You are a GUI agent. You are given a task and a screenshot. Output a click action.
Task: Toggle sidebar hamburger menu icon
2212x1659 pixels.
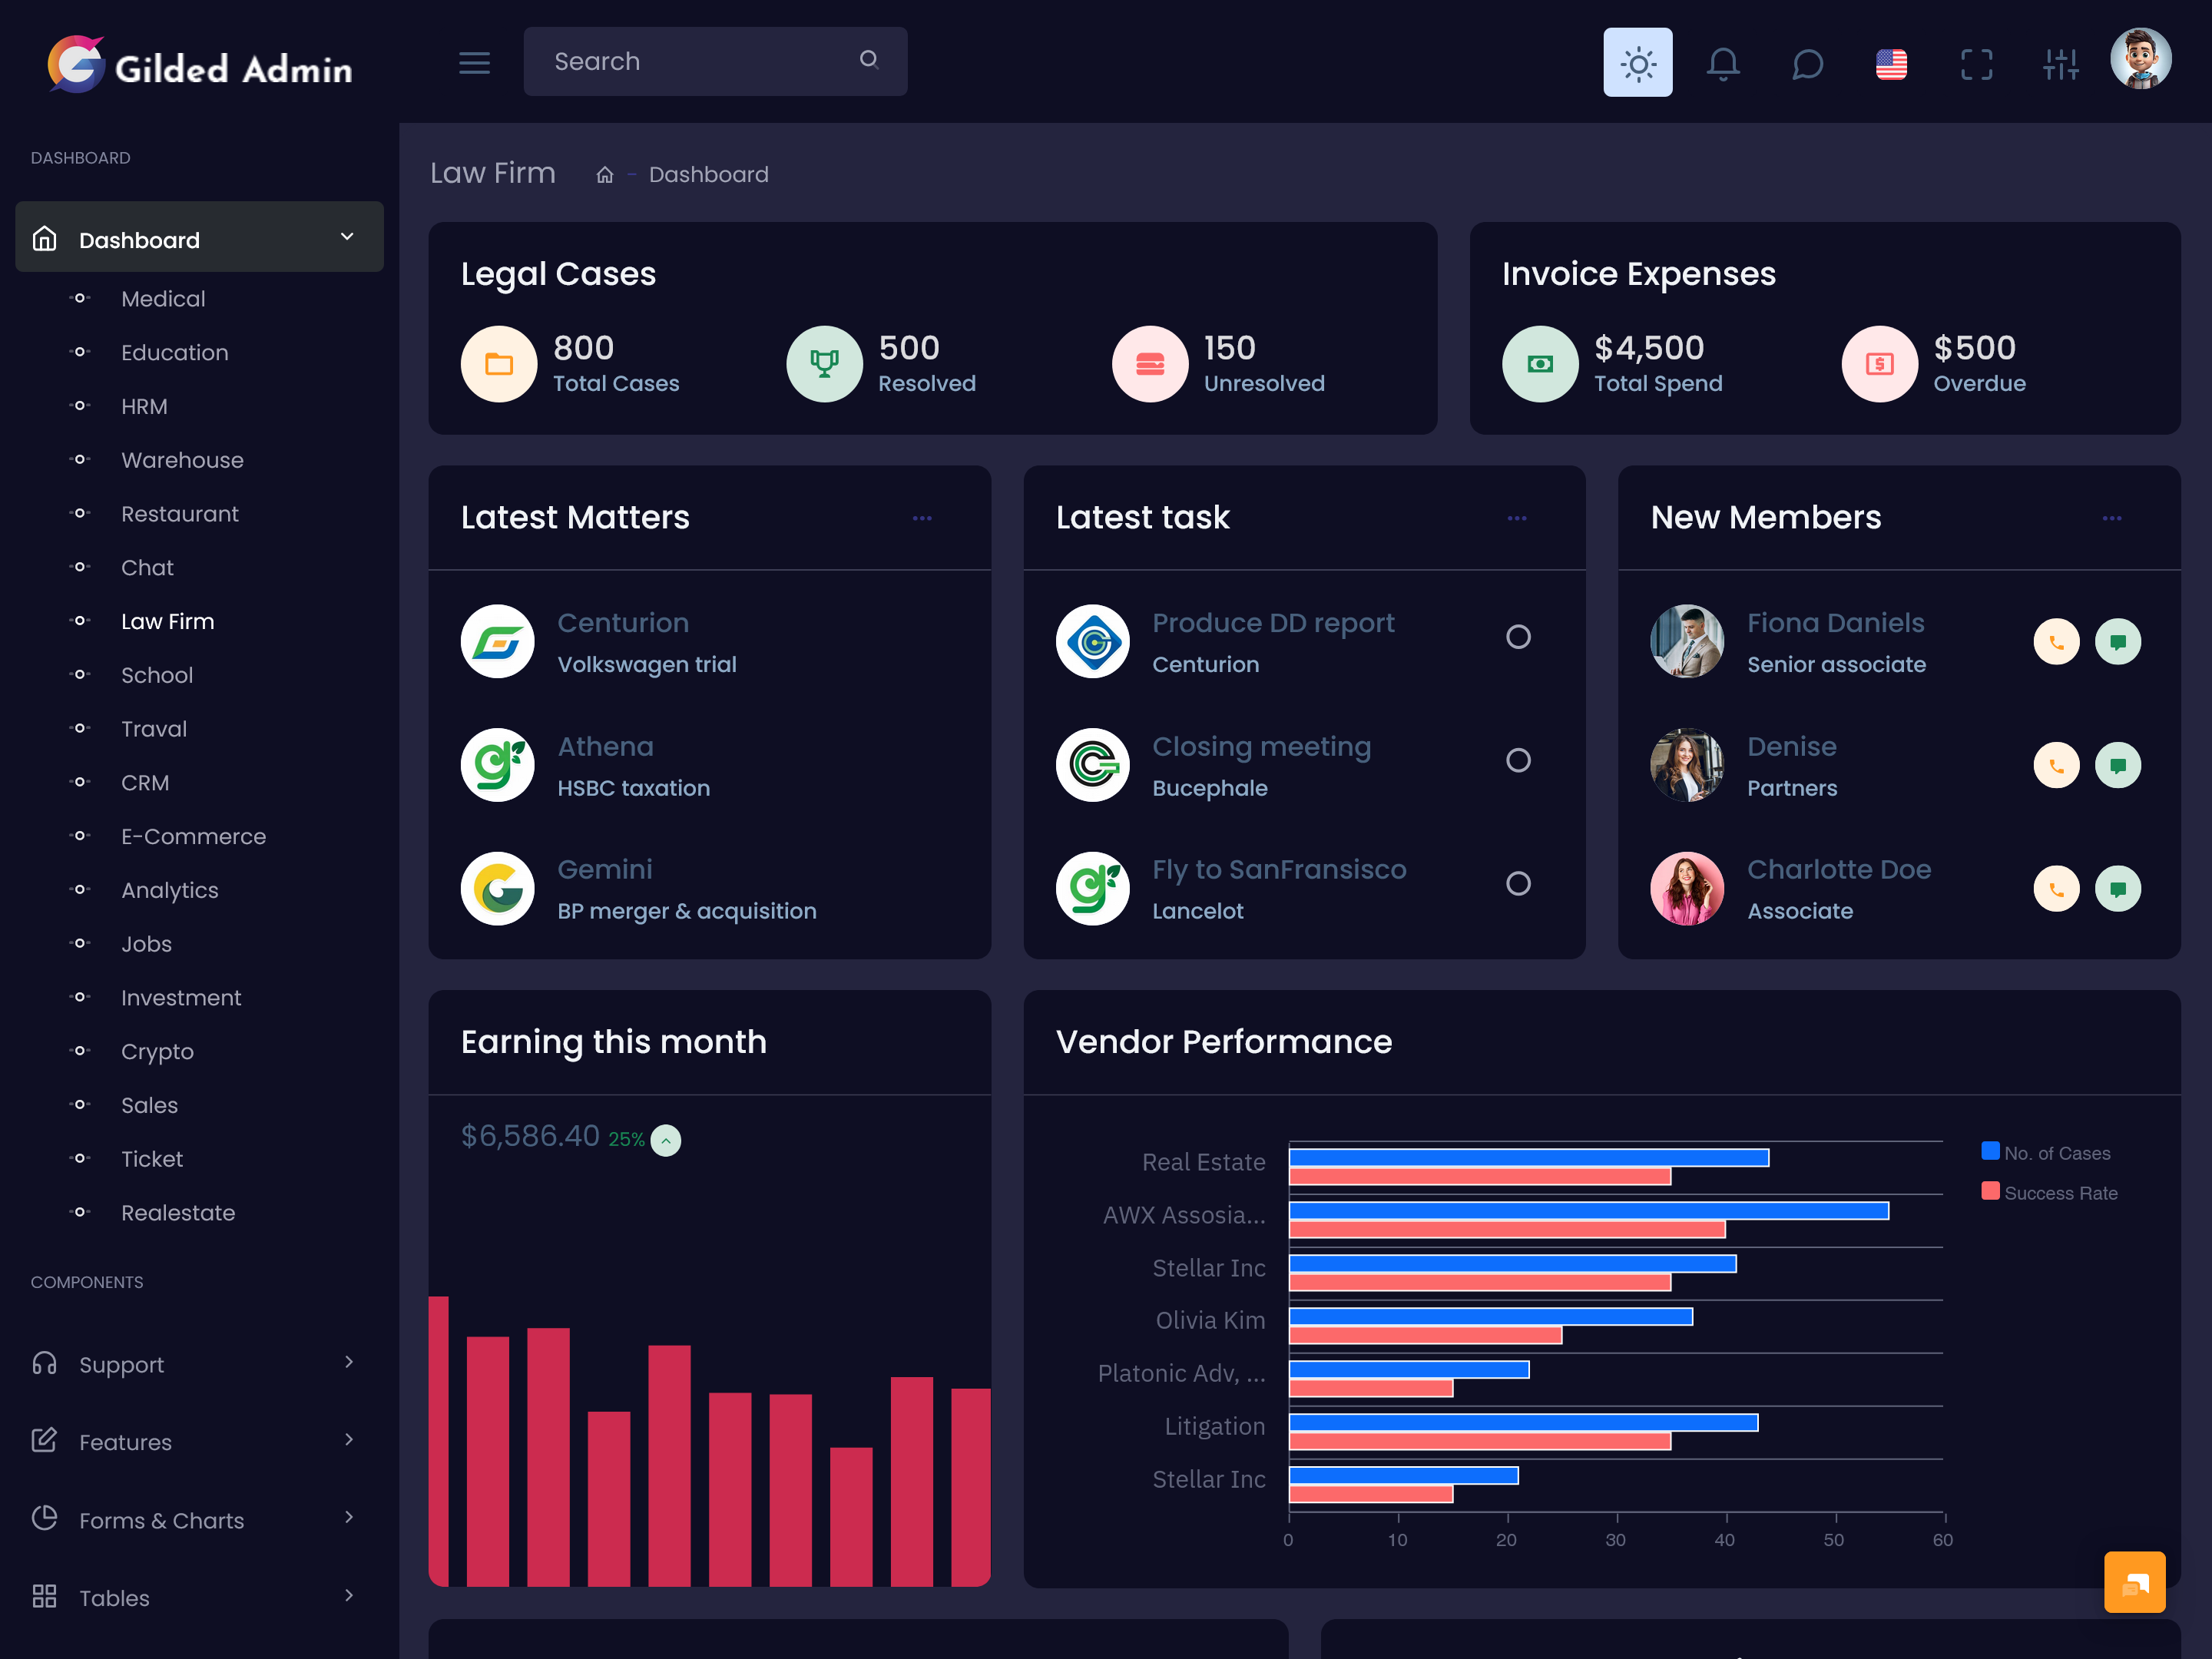474,63
